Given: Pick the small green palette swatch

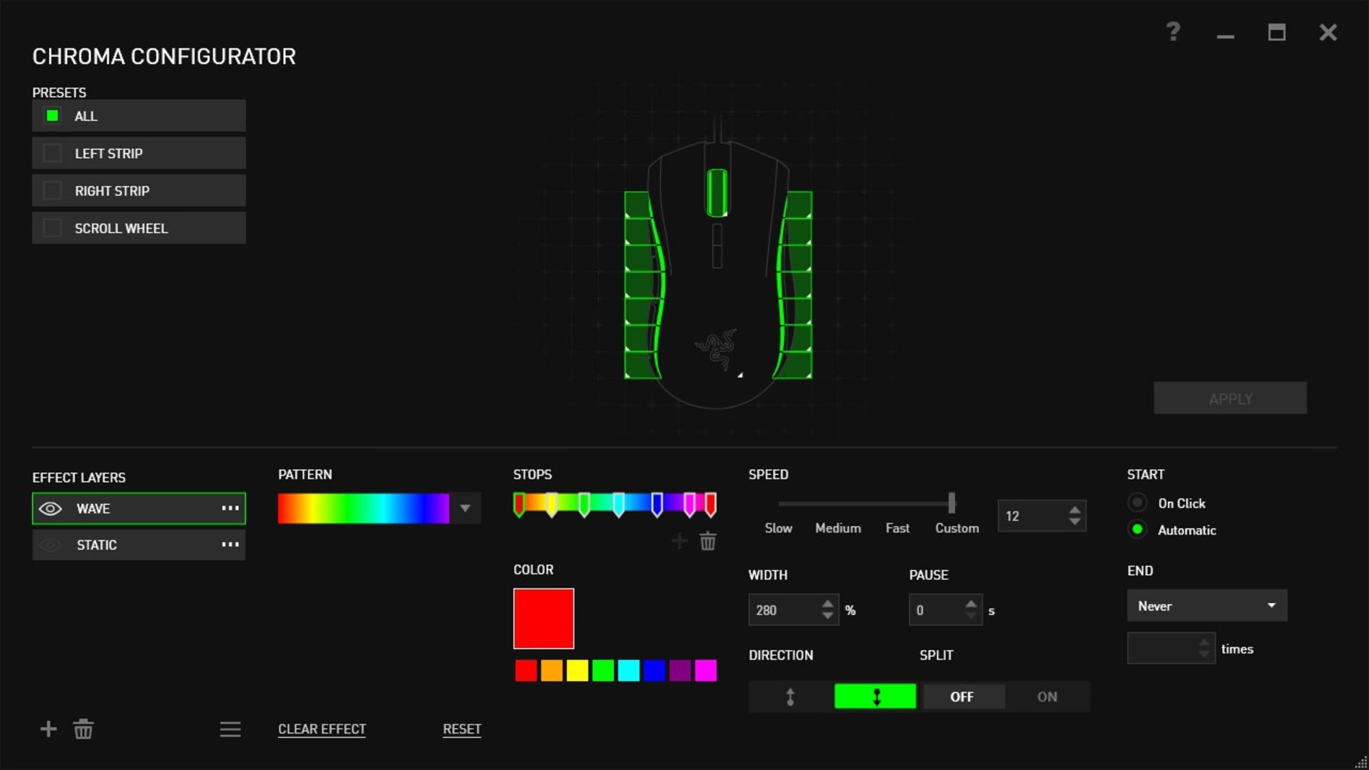Looking at the screenshot, I should pyautogui.click(x=603, y=670).
